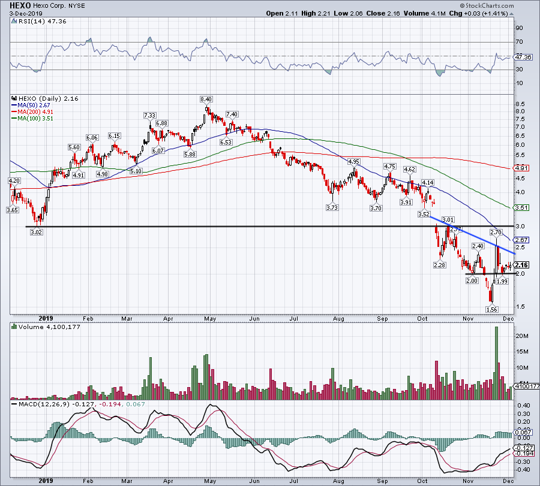The width and height of the screenshot is (540, 486).
Task: Click the Volume 4,100,177 legend text
Action: click(x=49, y=327)
